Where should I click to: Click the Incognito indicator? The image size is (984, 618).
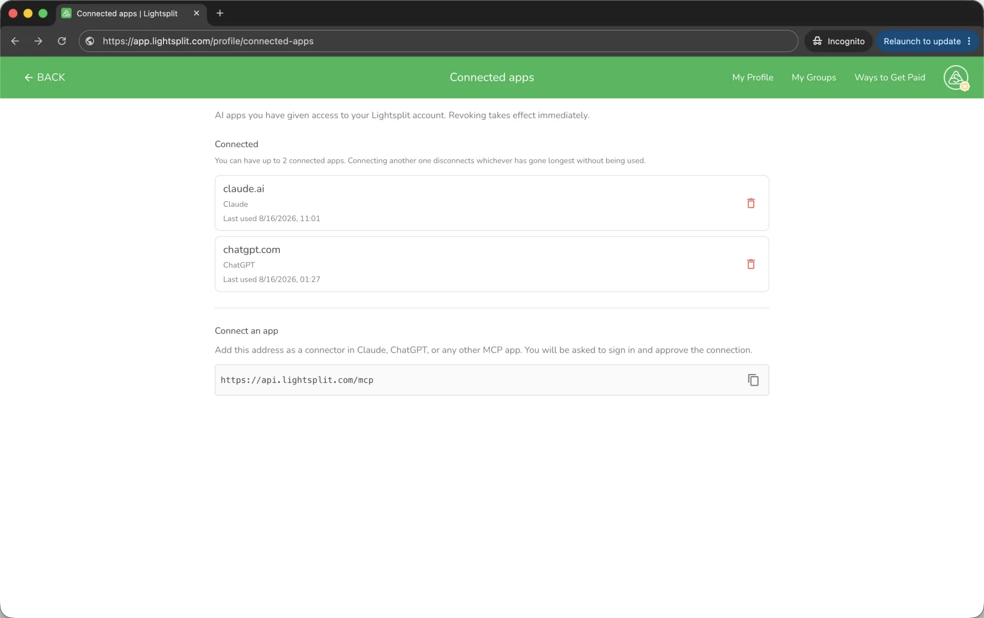point(838,41)
